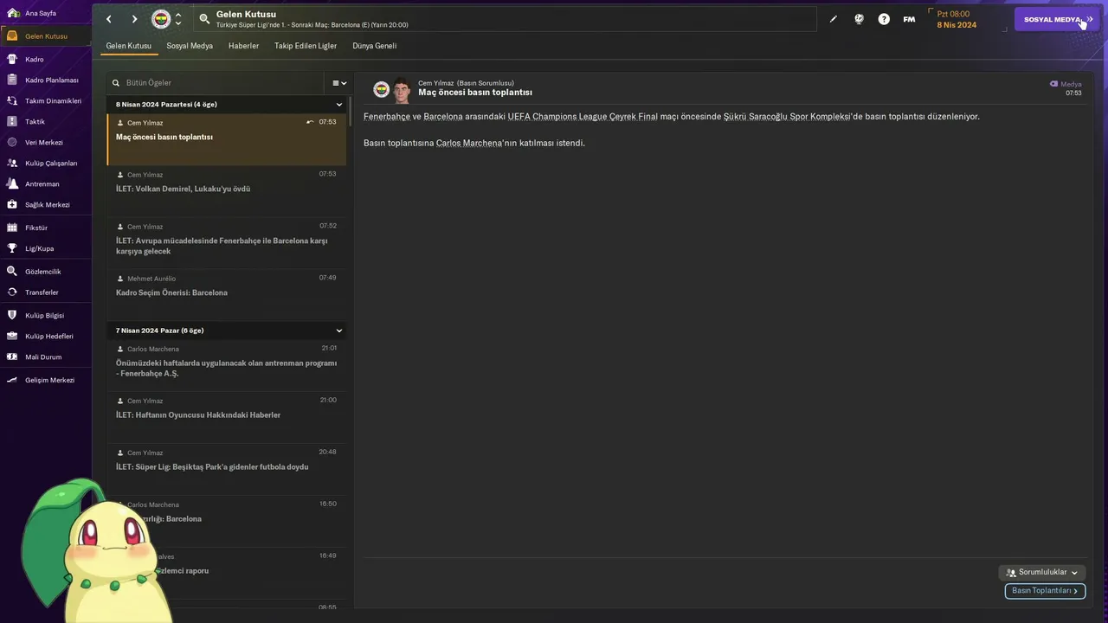Click the Sosyal Medya continue button

coord(1057,19)
